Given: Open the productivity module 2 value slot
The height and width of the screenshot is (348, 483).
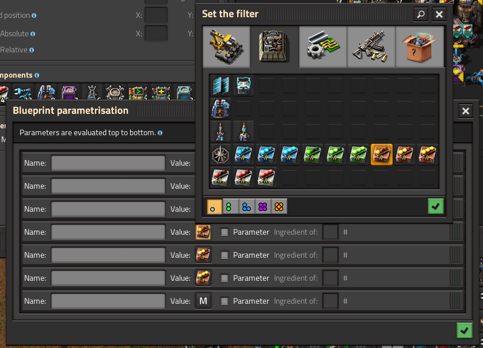Looking at the screenshot, I should pyautogui.click(x=203, y=255).
